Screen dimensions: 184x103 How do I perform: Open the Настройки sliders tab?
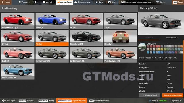tap(161, 2)
